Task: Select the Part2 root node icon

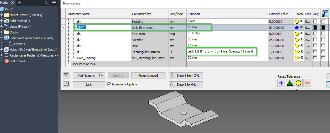Action: click(2, 9)
